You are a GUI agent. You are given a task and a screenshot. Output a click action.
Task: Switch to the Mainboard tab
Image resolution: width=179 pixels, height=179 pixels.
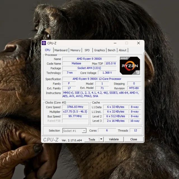61,50
